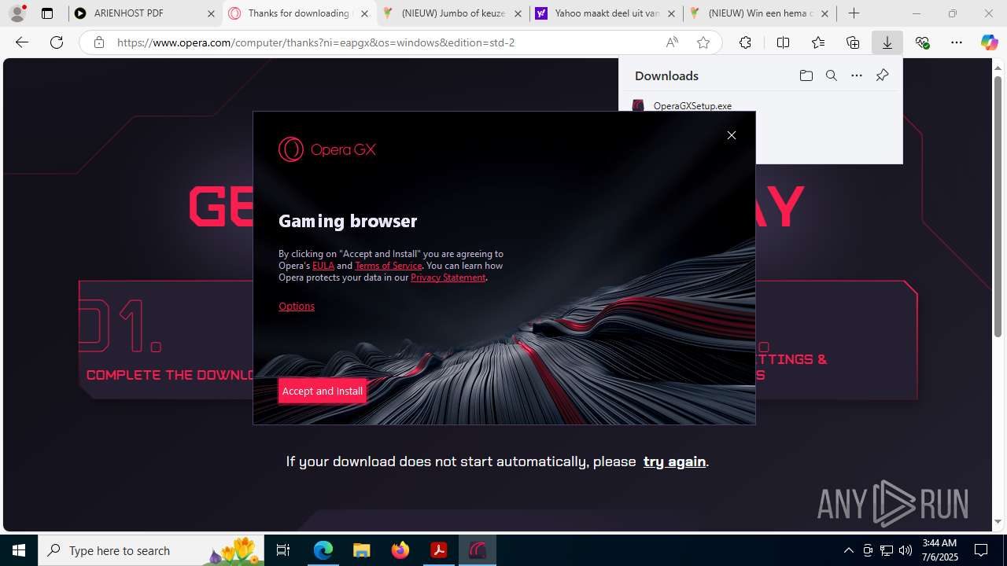
Task: Activate Read aloud in address bar
Action: coord(672,42)
